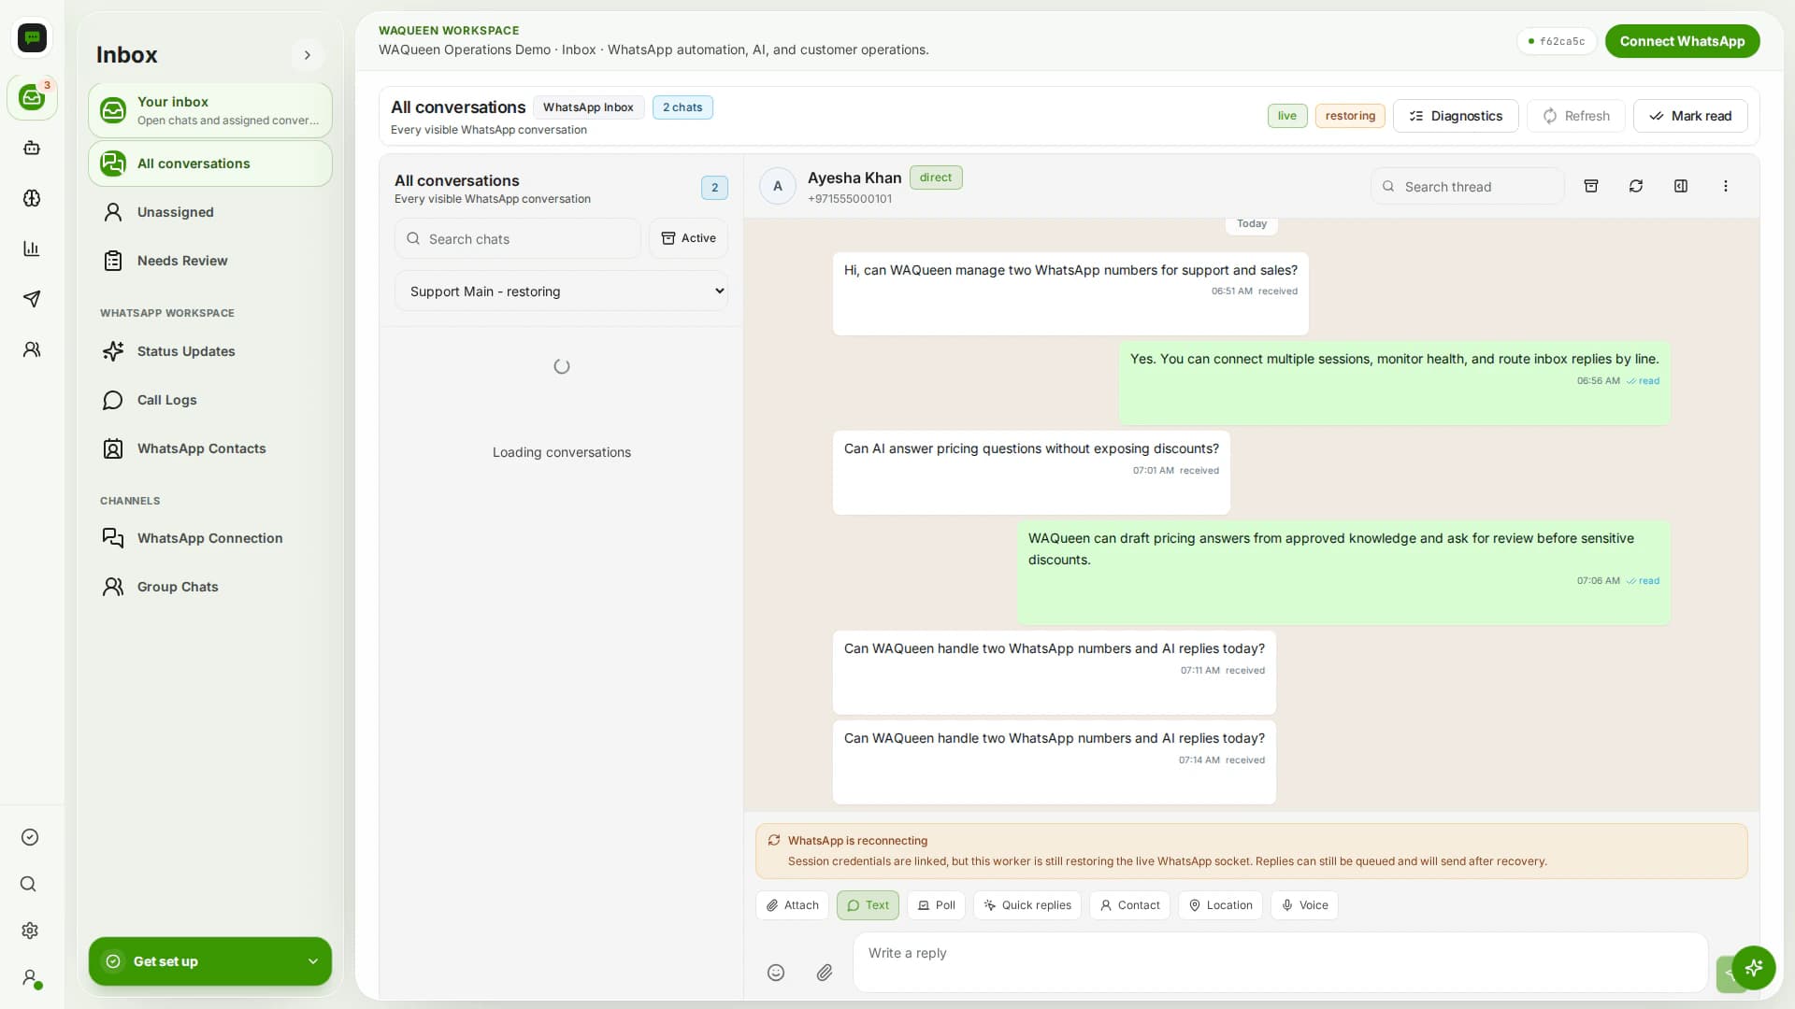1795x1009 pixels.
Task: Select Your inbox
Action: 210,110
